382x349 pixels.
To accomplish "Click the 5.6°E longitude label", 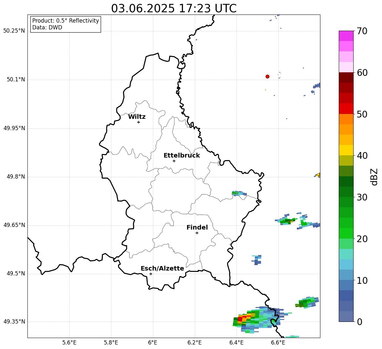I will point(69,343).
